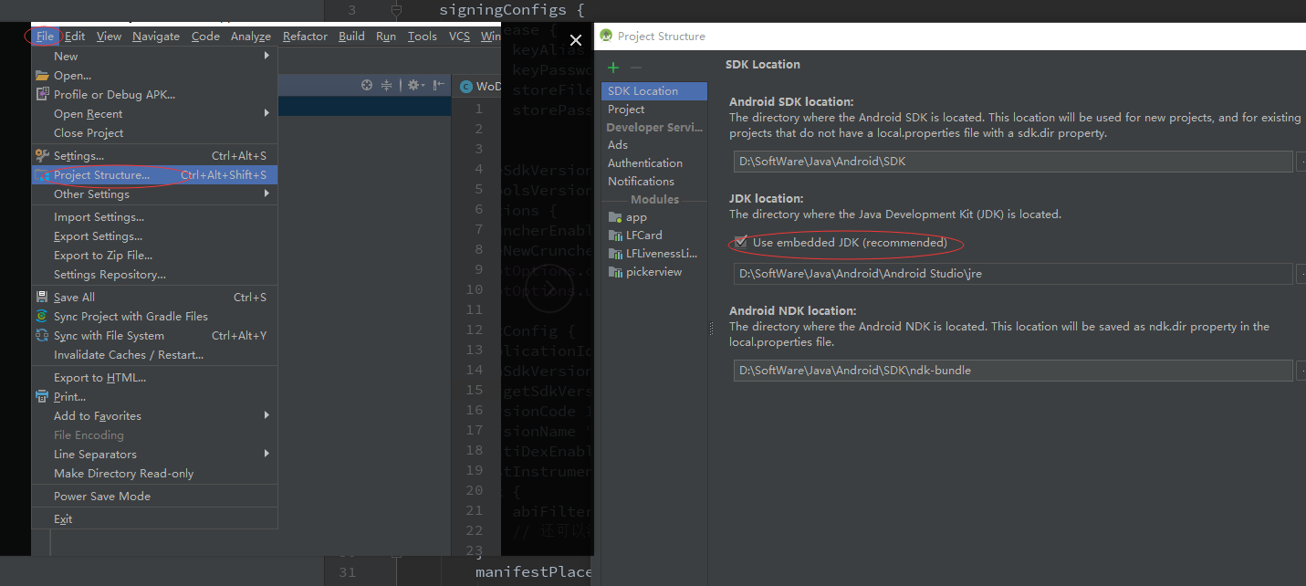Switch to the WoD... editor tab

click(479, 86)
